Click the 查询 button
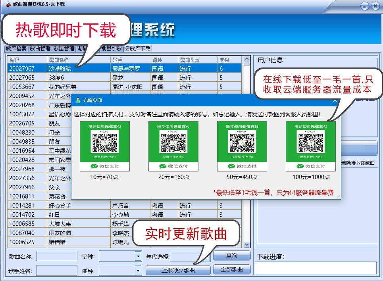The width and height of the screenshot is (383, 281). 232,256
